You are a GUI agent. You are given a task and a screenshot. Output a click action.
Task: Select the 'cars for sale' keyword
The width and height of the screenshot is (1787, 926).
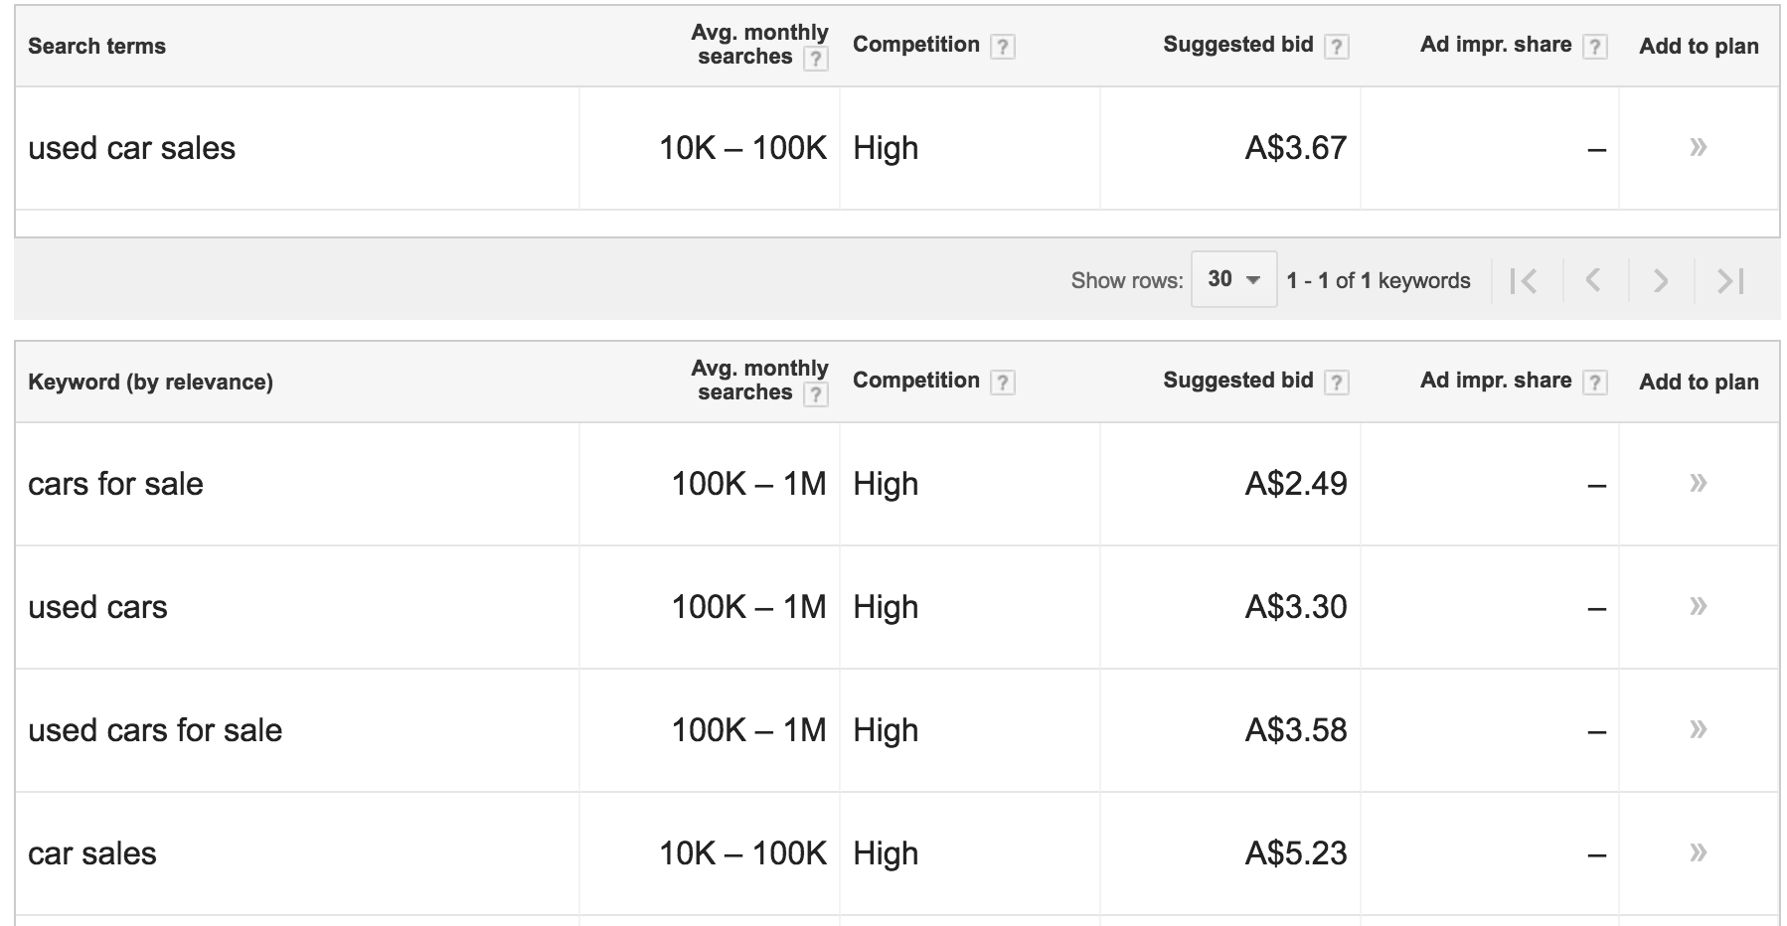pos(115,484)
